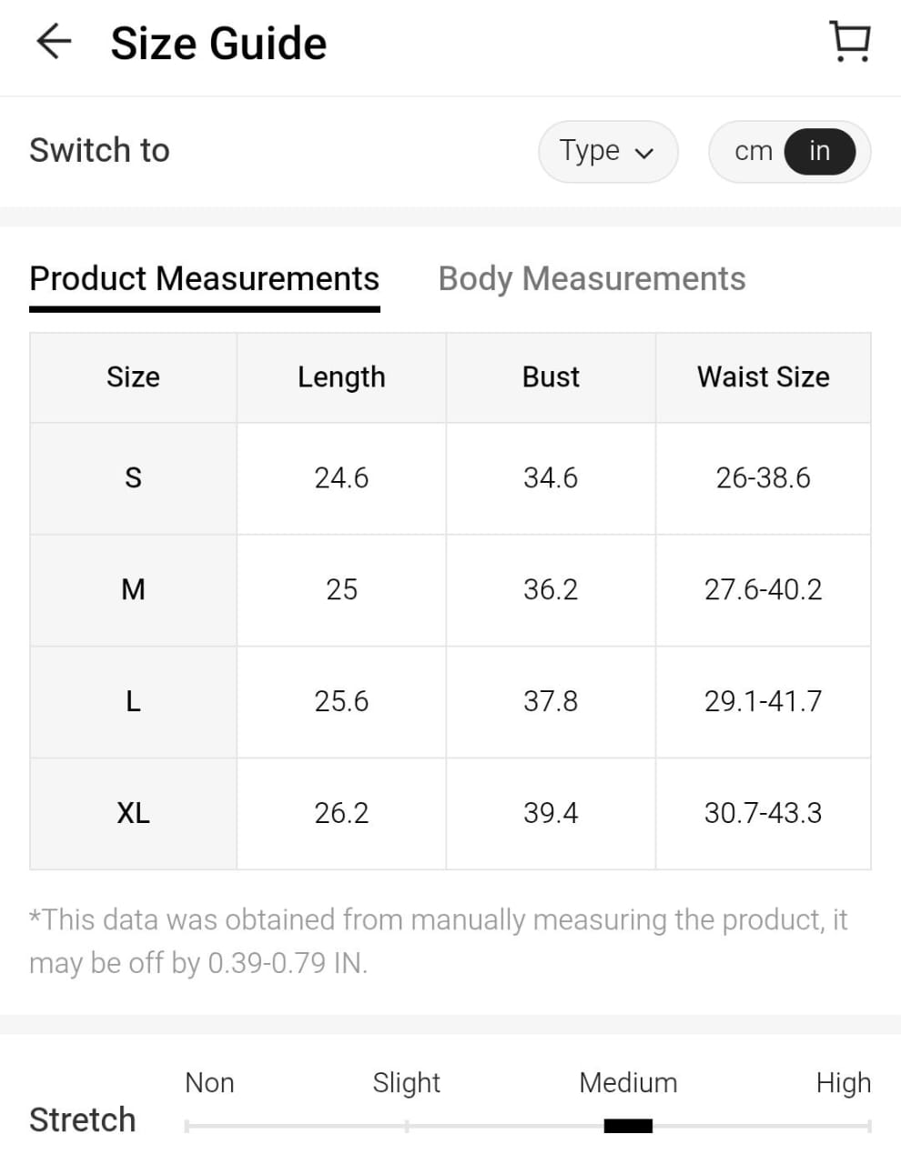
Task: Open the shopping cart
Action: (850, 42)
